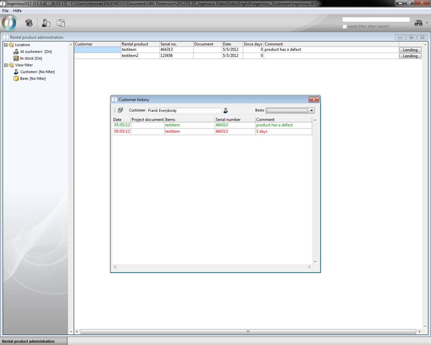Click the main horizontal scrollbar at bottom
431x345 pixels.
click(248, 332)
